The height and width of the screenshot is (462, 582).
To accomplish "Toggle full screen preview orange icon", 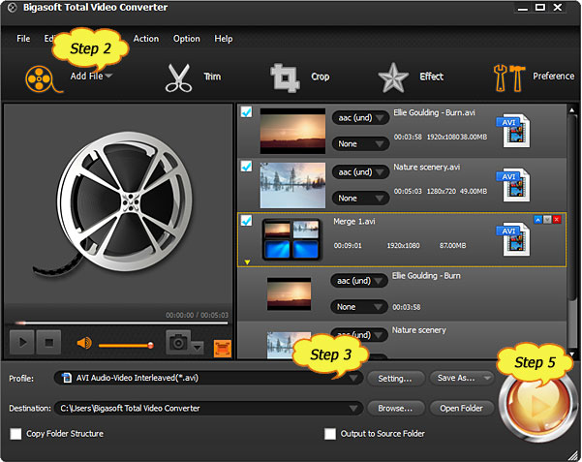I will pos(223,349).
